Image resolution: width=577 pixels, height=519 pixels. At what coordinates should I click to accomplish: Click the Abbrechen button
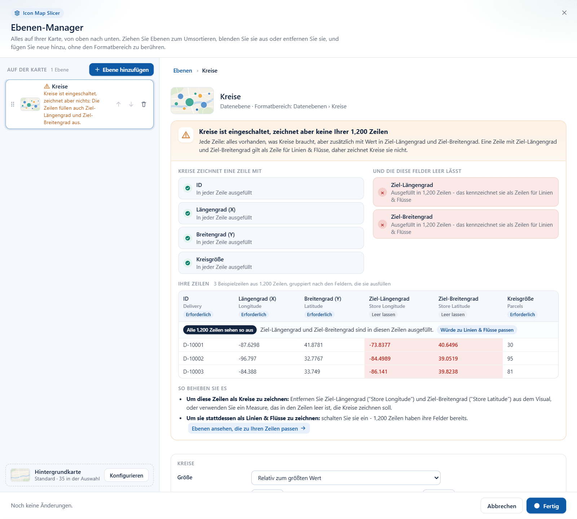tap(502, 506)
